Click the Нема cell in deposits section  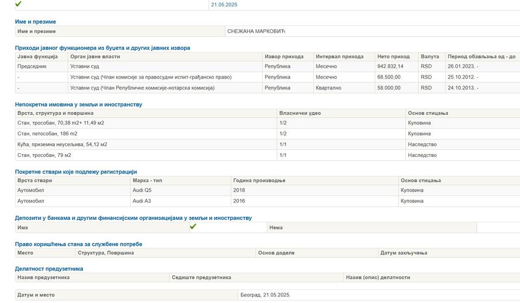click(x=276, y=228)
